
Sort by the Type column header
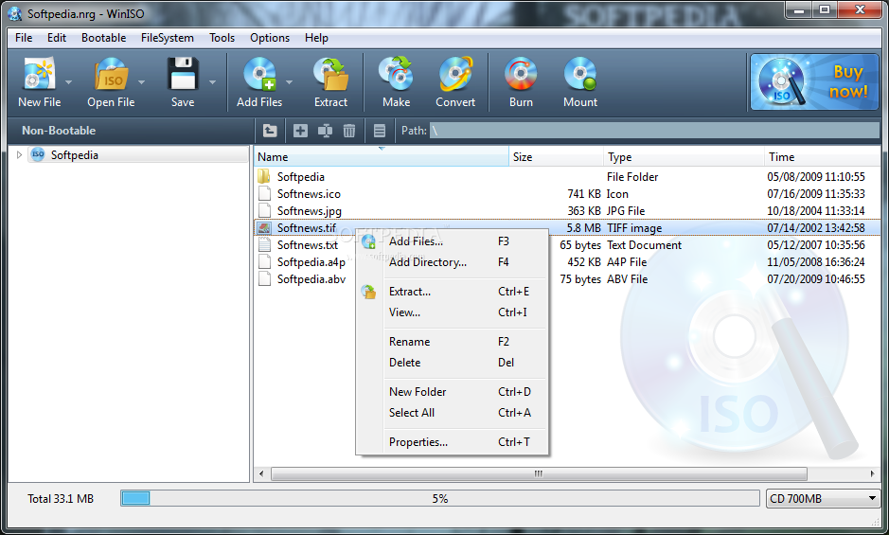click(x=684, y=157)
